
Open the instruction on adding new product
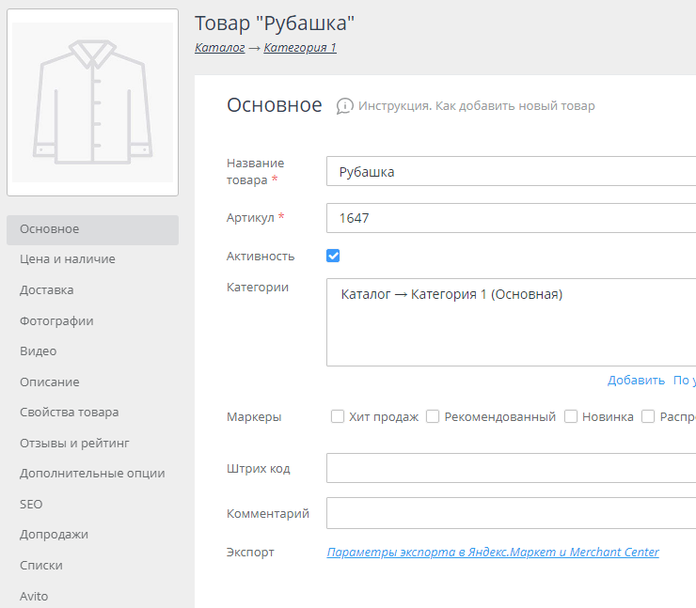coord(476,106)
